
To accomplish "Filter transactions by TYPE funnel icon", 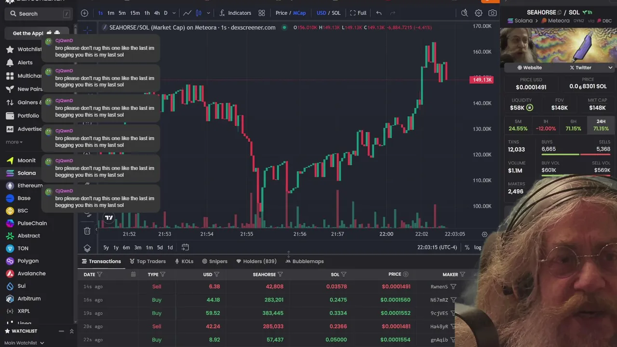I will coord(163,275).
